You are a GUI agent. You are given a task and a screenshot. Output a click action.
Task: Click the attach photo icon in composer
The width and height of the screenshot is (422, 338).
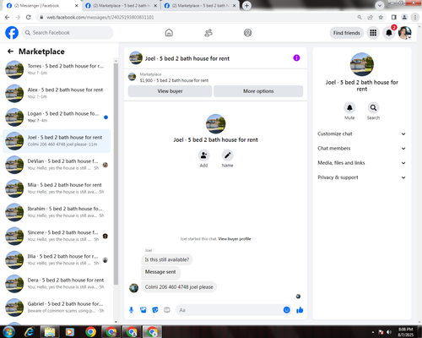(x=143, y=310)
